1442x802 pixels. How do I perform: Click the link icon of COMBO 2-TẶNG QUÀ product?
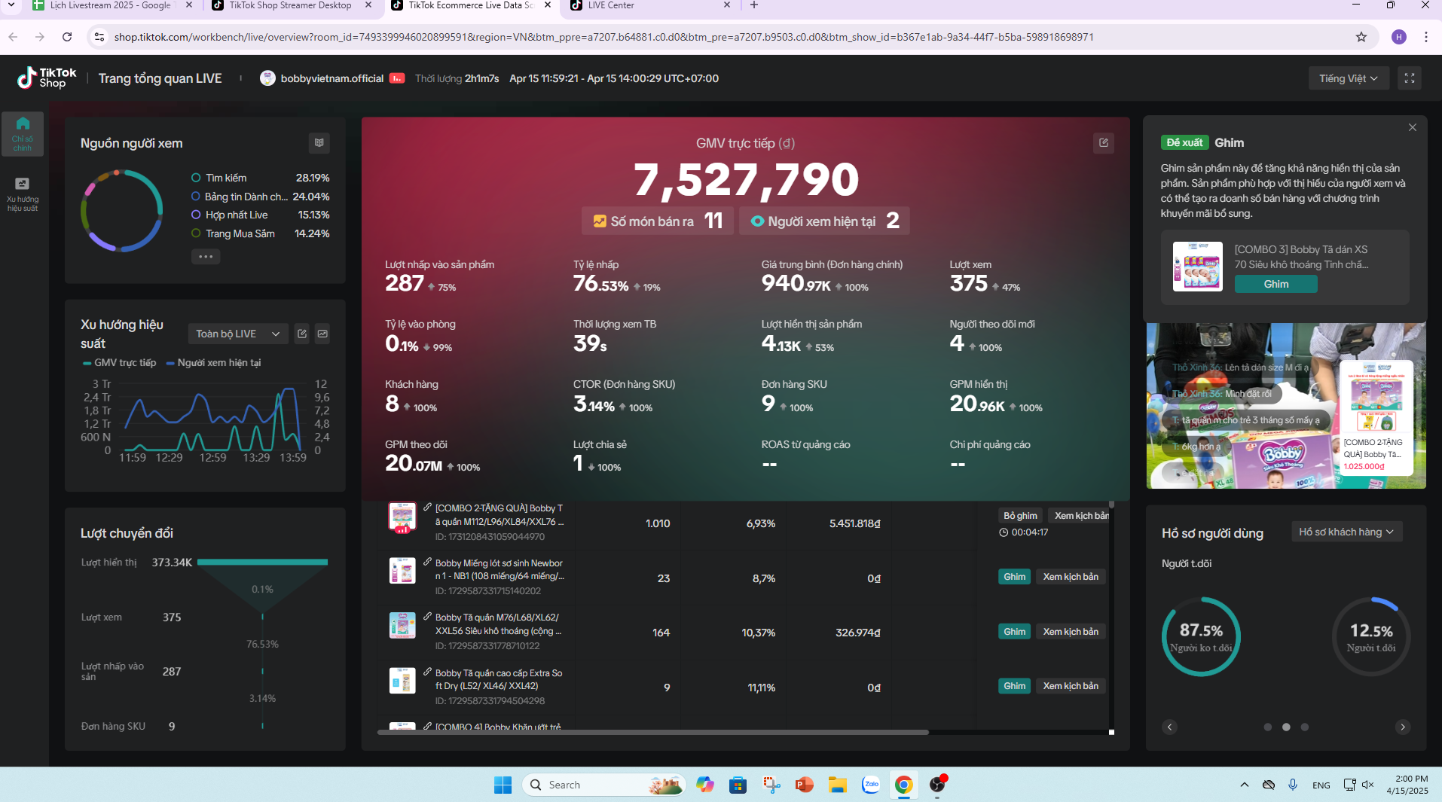(427, 507)
